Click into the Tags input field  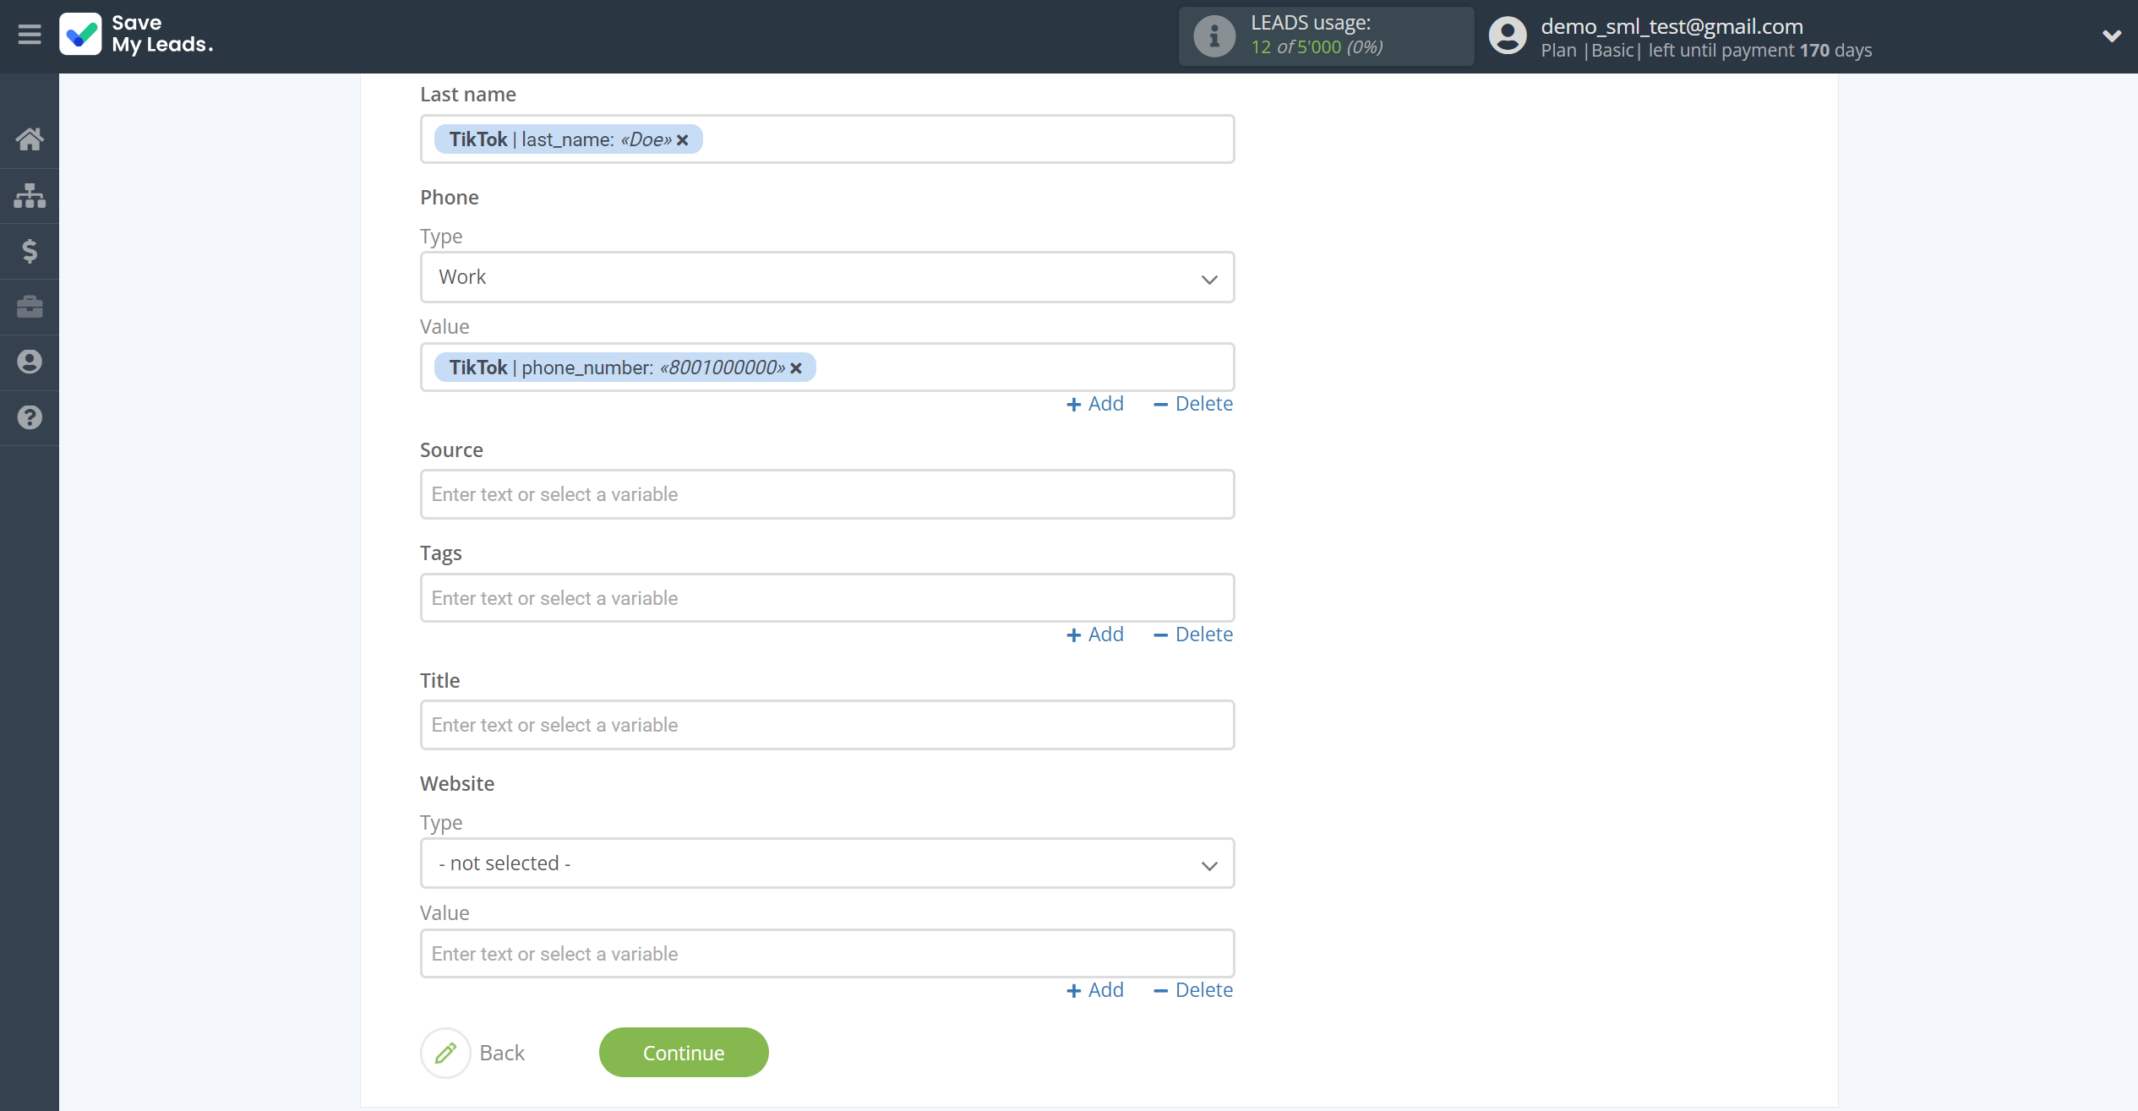(x=827, y=598)
